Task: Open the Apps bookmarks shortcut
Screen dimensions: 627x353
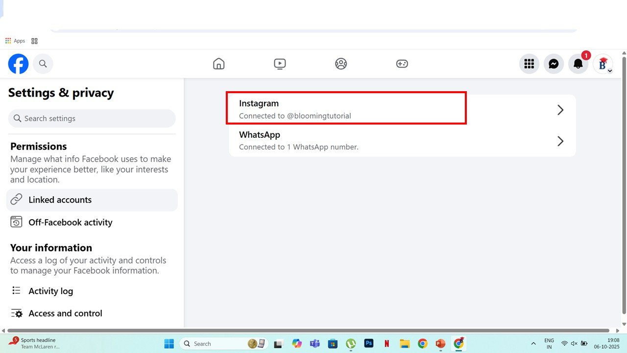Action: point(15,41)
